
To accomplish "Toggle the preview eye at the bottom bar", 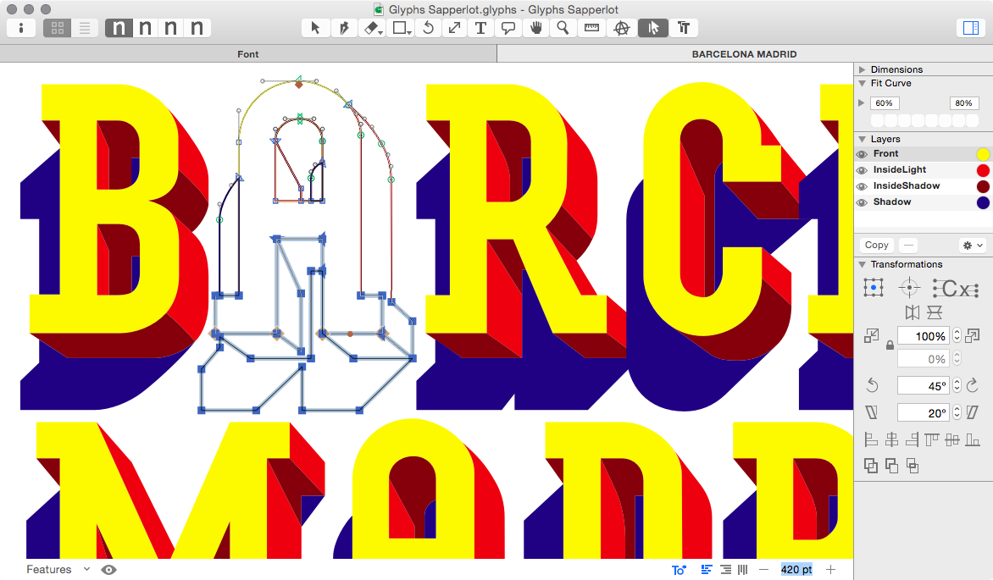I will pos(108,569).
